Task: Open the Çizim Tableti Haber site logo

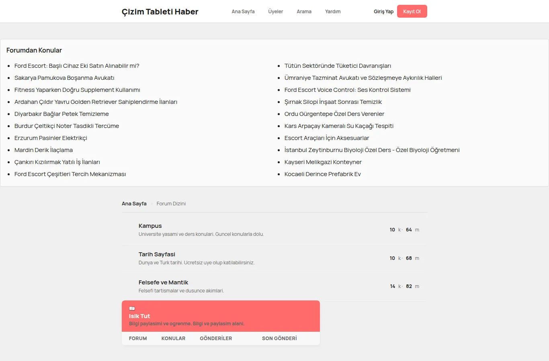Action: 160,12
